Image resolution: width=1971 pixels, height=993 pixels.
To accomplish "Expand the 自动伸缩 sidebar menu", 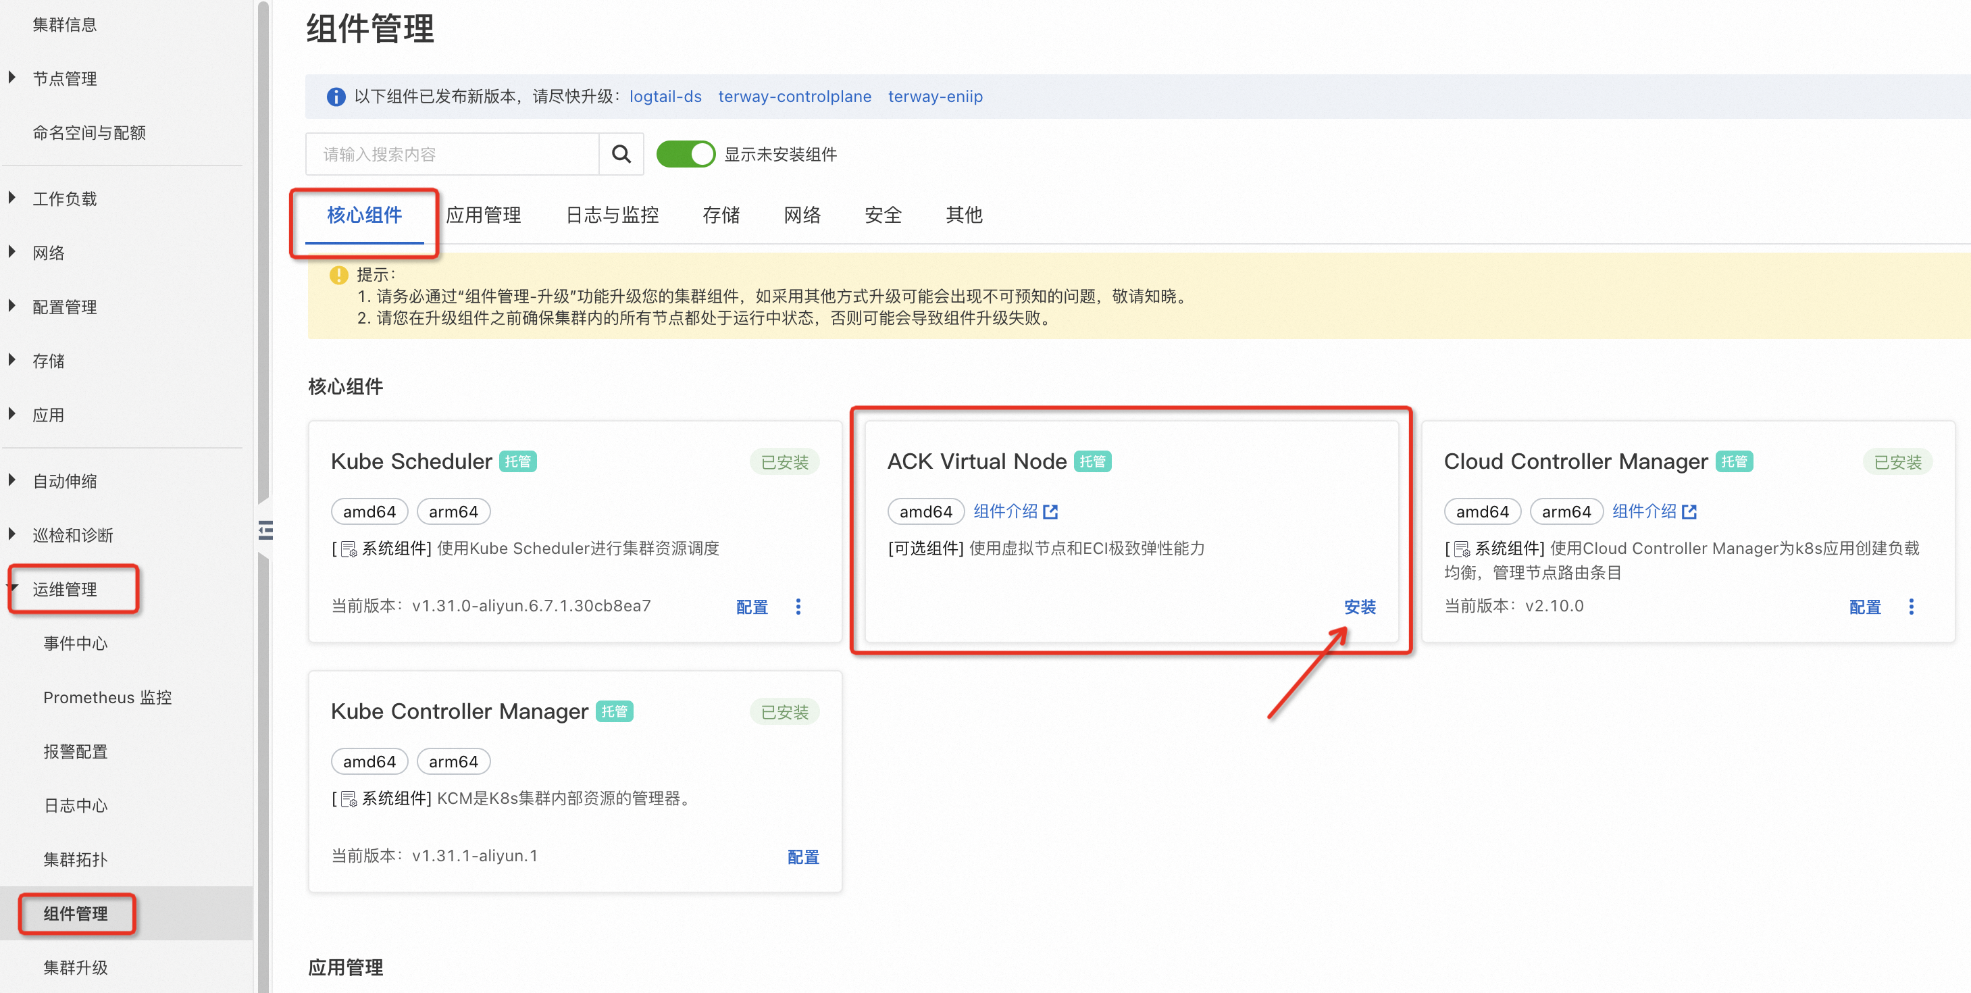I will [64, 481].
